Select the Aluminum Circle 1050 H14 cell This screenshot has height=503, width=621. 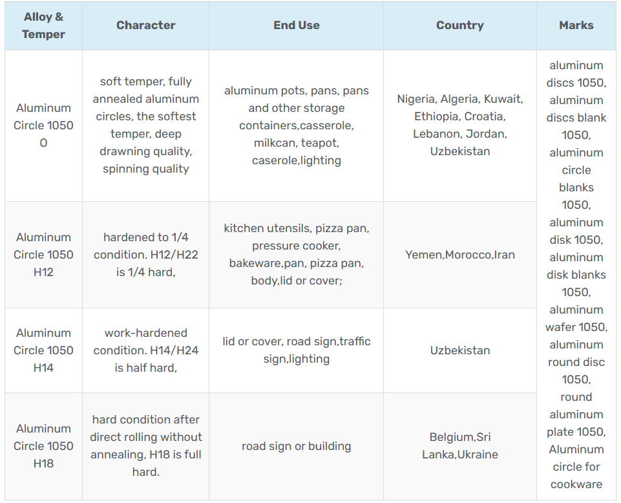click(43, 350)
